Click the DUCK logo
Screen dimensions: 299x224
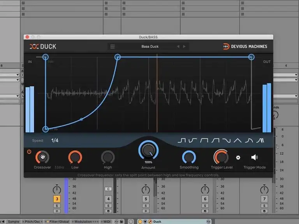(43, 47)
